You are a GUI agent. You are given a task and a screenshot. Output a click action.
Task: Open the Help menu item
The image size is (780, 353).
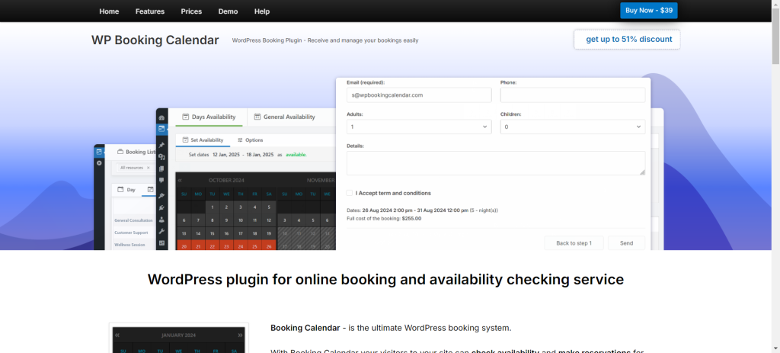pos(262,11)
